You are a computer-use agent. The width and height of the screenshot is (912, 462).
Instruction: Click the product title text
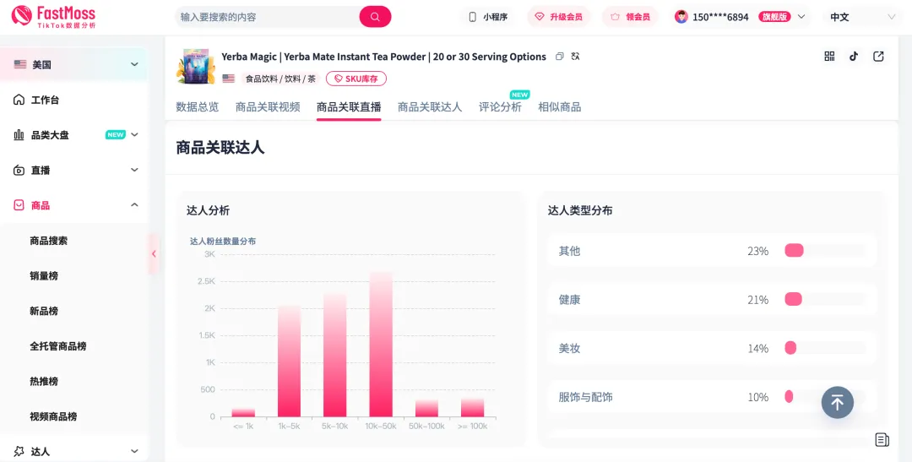pyautogui.click(x=383, y=57)
